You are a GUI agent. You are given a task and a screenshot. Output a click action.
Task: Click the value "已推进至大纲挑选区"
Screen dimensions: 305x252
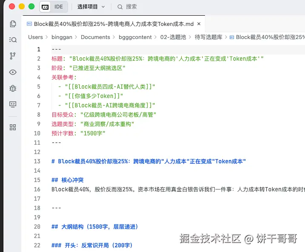(x=97, y=68)
